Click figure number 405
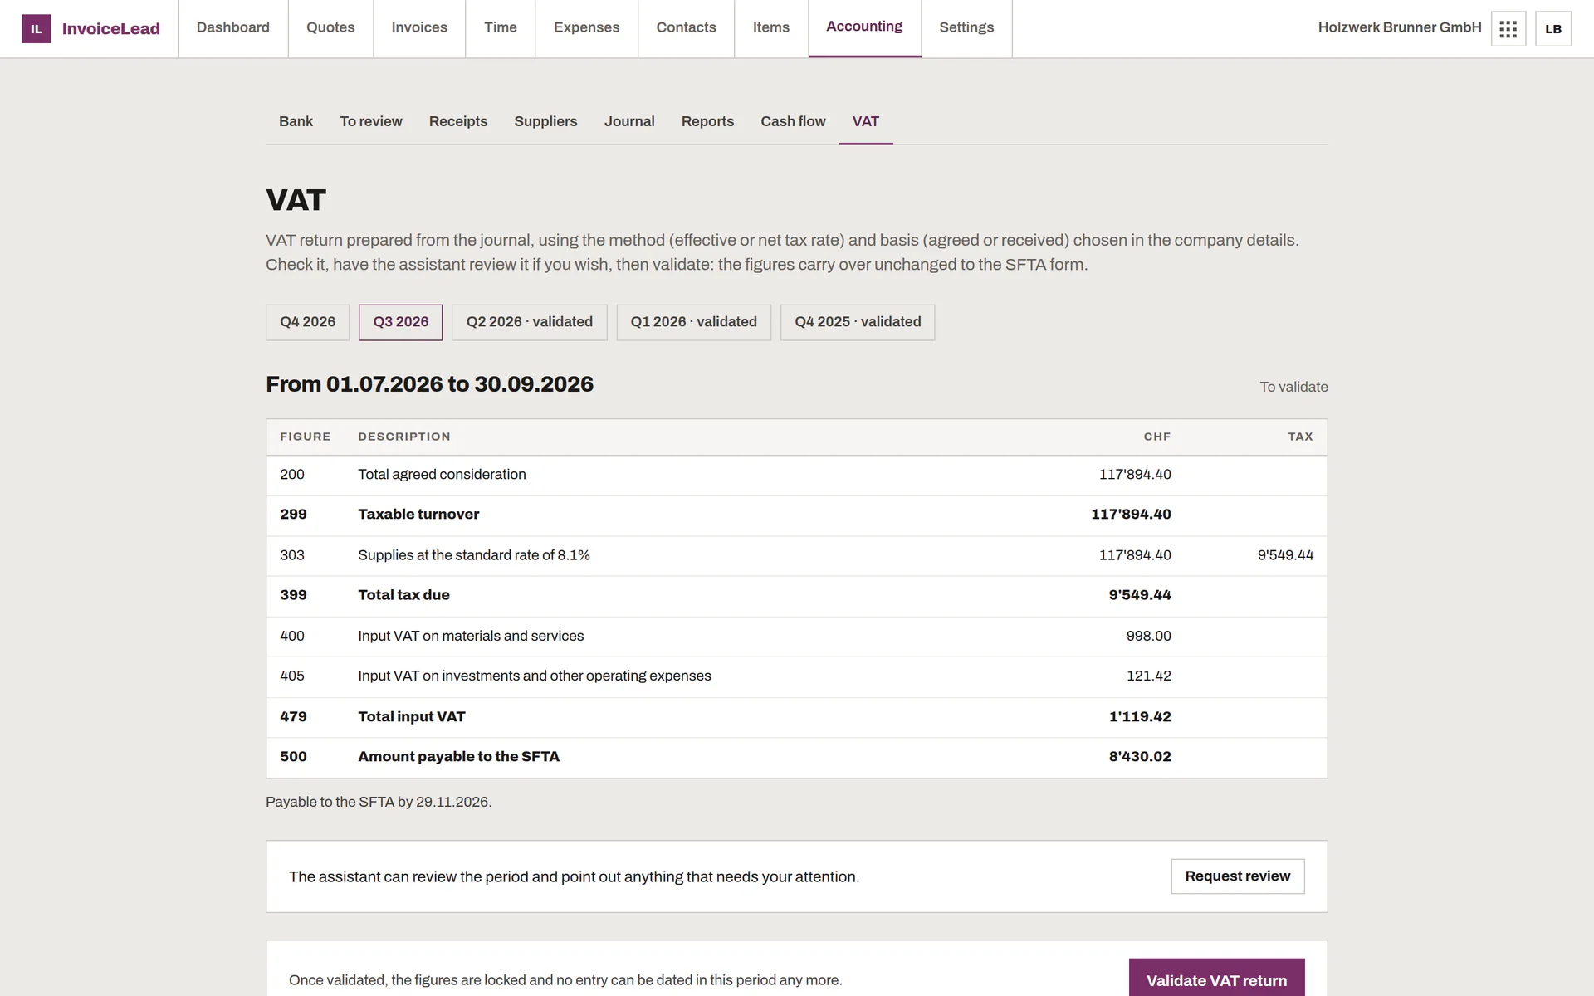The image size is (1594, 996). pyautogui.click(x=292, y=676)
